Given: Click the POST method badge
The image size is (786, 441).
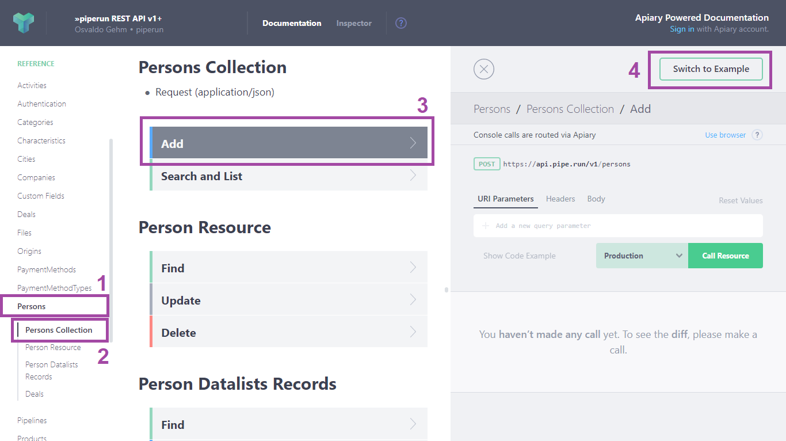Looking at the screenshot, I should [x=487, y=164].
